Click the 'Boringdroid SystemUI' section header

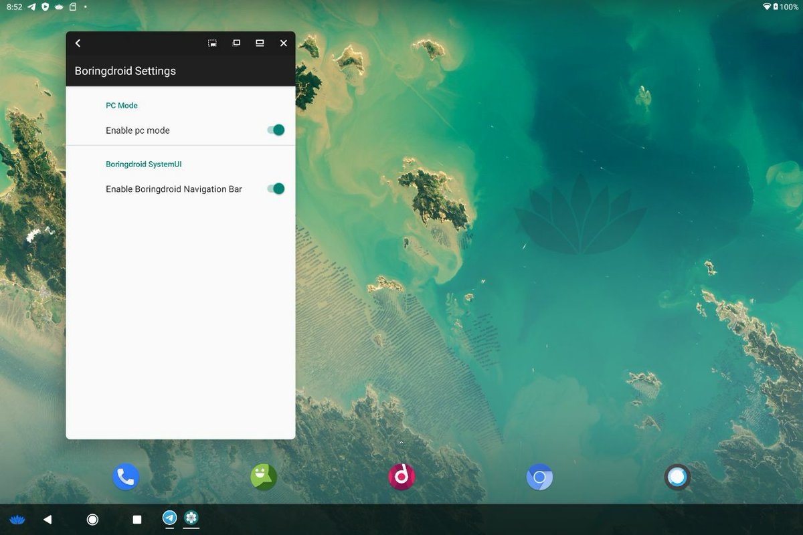[144, 165]
